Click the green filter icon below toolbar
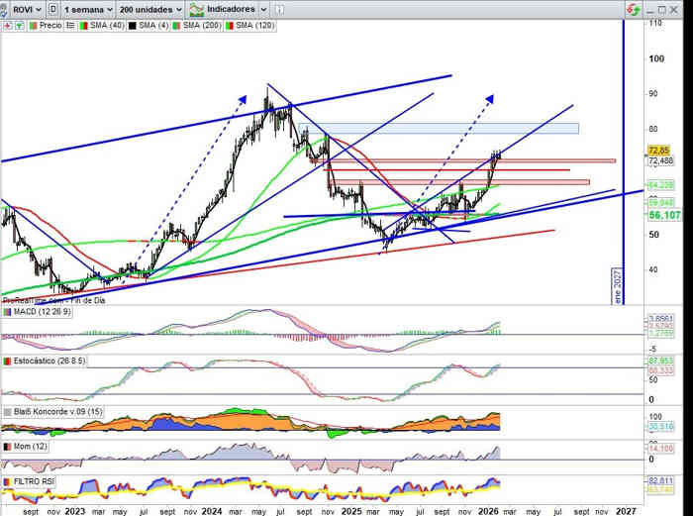The height and width of the screenshot is (516, 693). point(18,25)
